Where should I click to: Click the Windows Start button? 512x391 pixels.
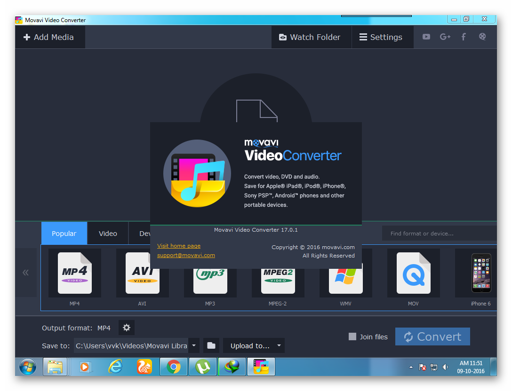27,367
